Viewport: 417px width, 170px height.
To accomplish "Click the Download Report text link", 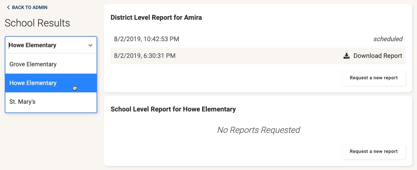I will pyautogui.click(x=378, y=56).
